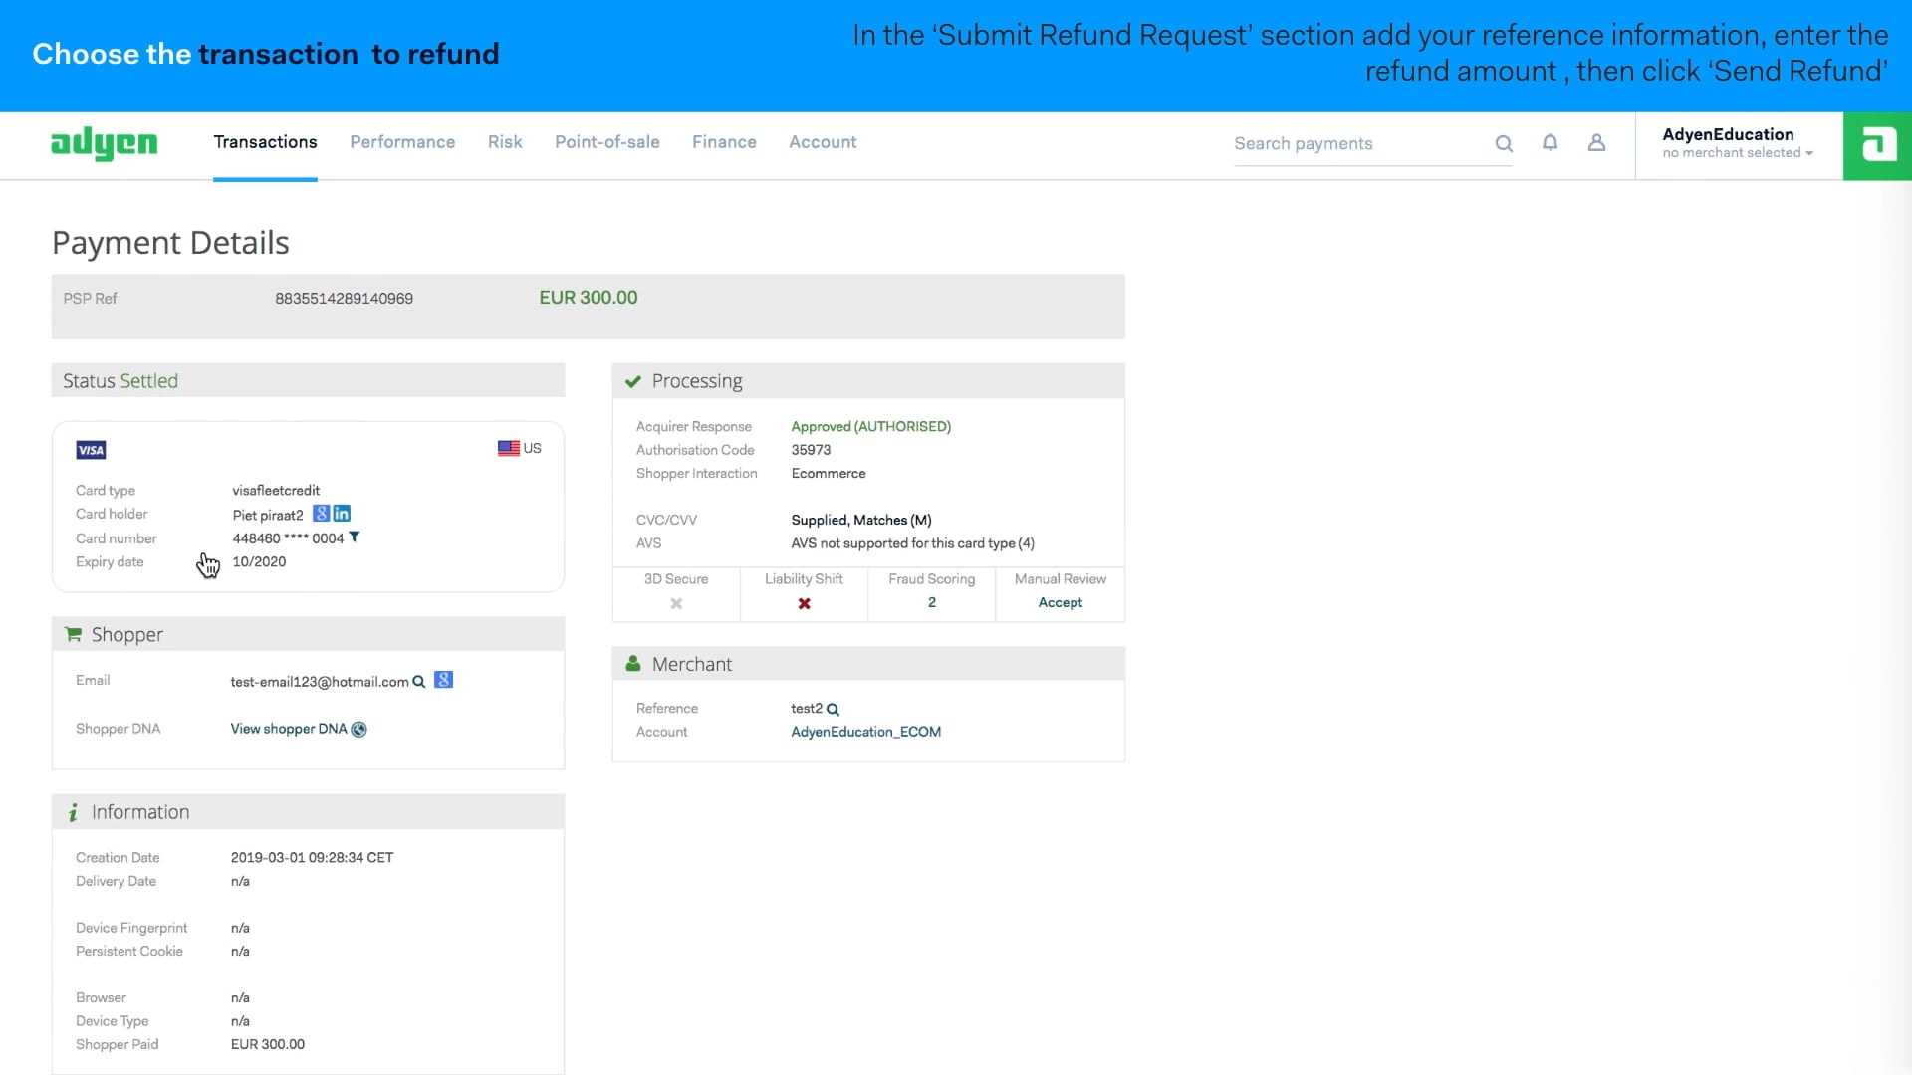Viewport: 1912px width, 1075px height.
Task: Click the Google search icon beside card holder
Action: 321,514
